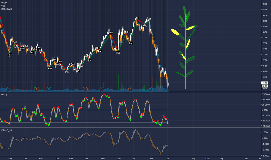Select the WT_I pane label
271x160 pixels.
(x=4, y=95)
